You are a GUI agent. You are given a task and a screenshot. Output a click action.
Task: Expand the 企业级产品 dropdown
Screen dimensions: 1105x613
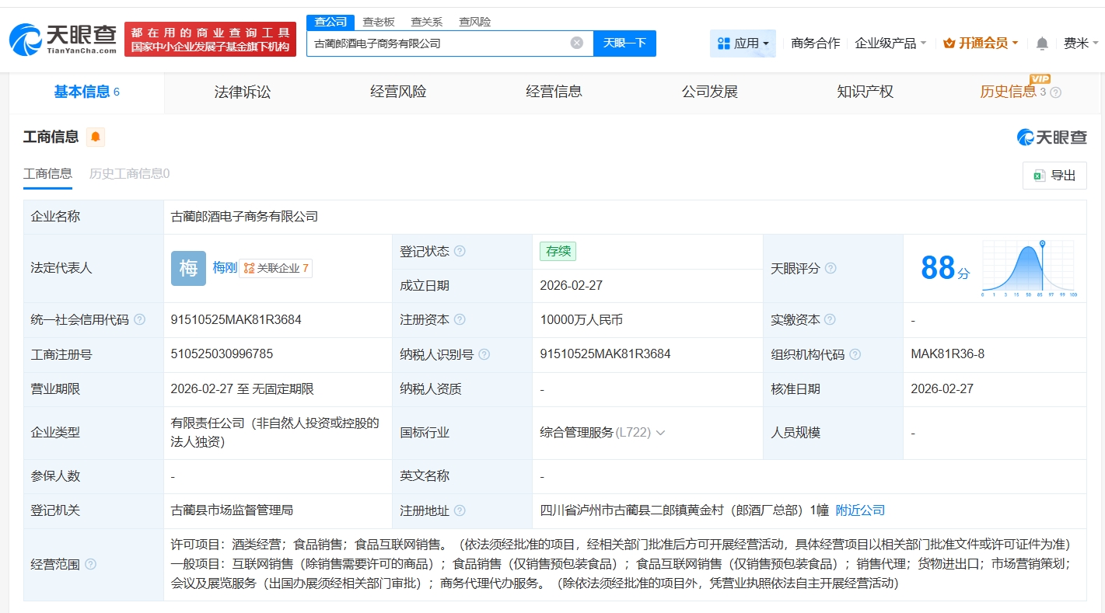coord(890,44)
